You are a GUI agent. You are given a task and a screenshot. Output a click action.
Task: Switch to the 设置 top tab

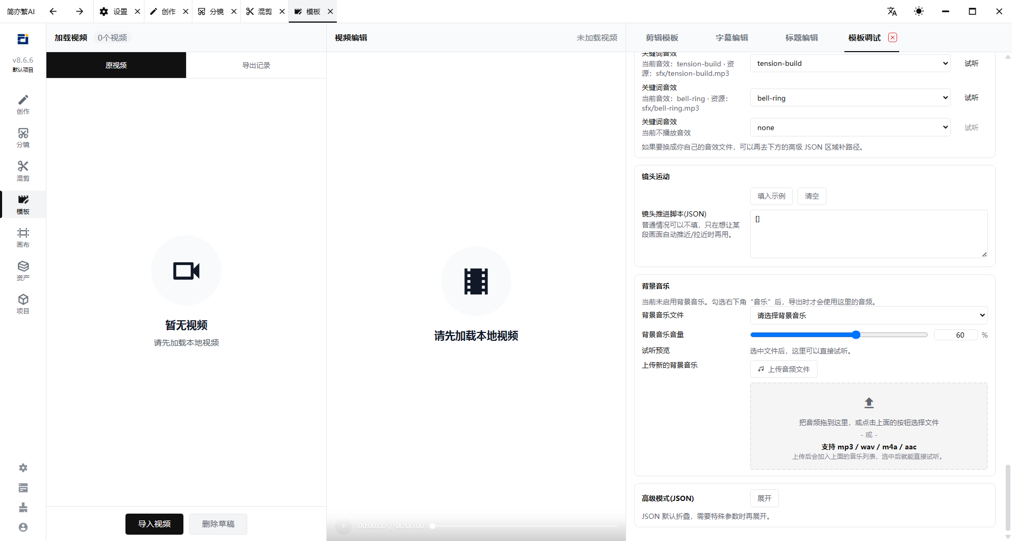[x=115, y=11]
